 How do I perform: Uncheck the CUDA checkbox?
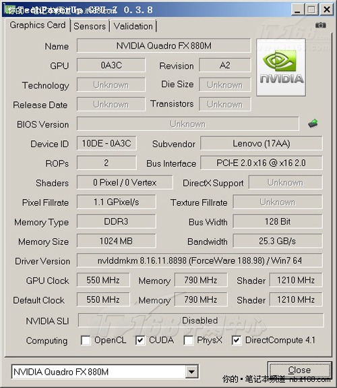coord(140,340)
